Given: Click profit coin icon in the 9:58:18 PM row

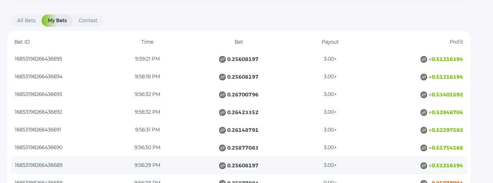Looking at the screenshot, I should click(x=423, y=77).
